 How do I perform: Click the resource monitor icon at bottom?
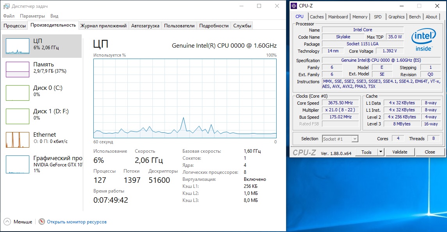tap(42, 221)
